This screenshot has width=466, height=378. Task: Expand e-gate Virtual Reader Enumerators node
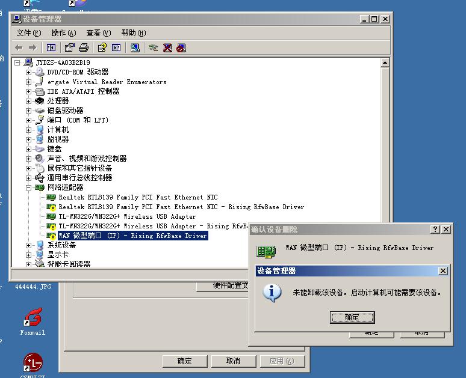[28, 82]
